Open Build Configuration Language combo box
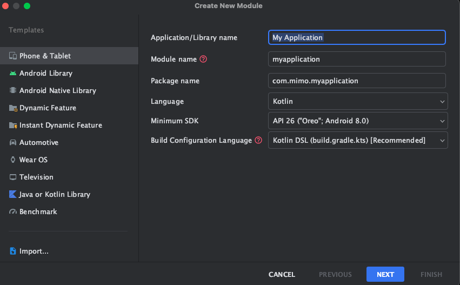Viewport: 460px width, 285px height. click(x=358, y=140)
